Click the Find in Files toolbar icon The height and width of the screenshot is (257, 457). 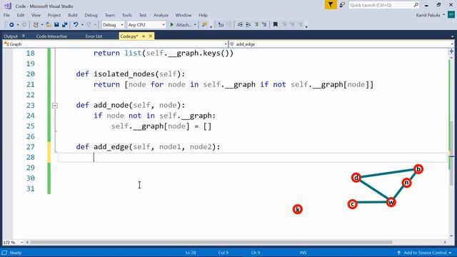(x=205, y=25)
